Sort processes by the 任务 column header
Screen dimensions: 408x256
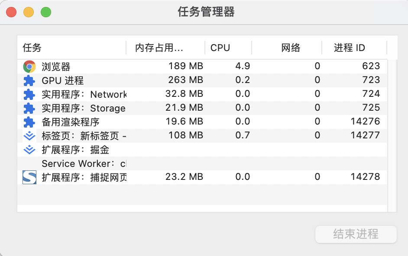pyautogui.click(x=71, y=48)
